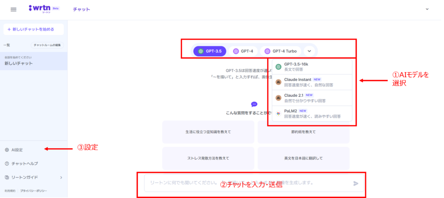Click the purple chat bubble icon
Image resolution: width=444 pixels, height=198 pixels.
(254, 104)
